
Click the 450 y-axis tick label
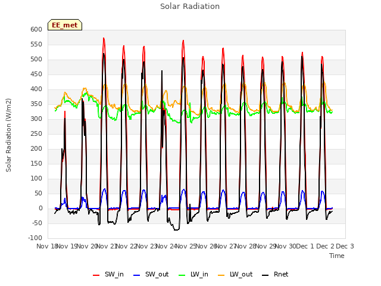click(x=36, y=74)
